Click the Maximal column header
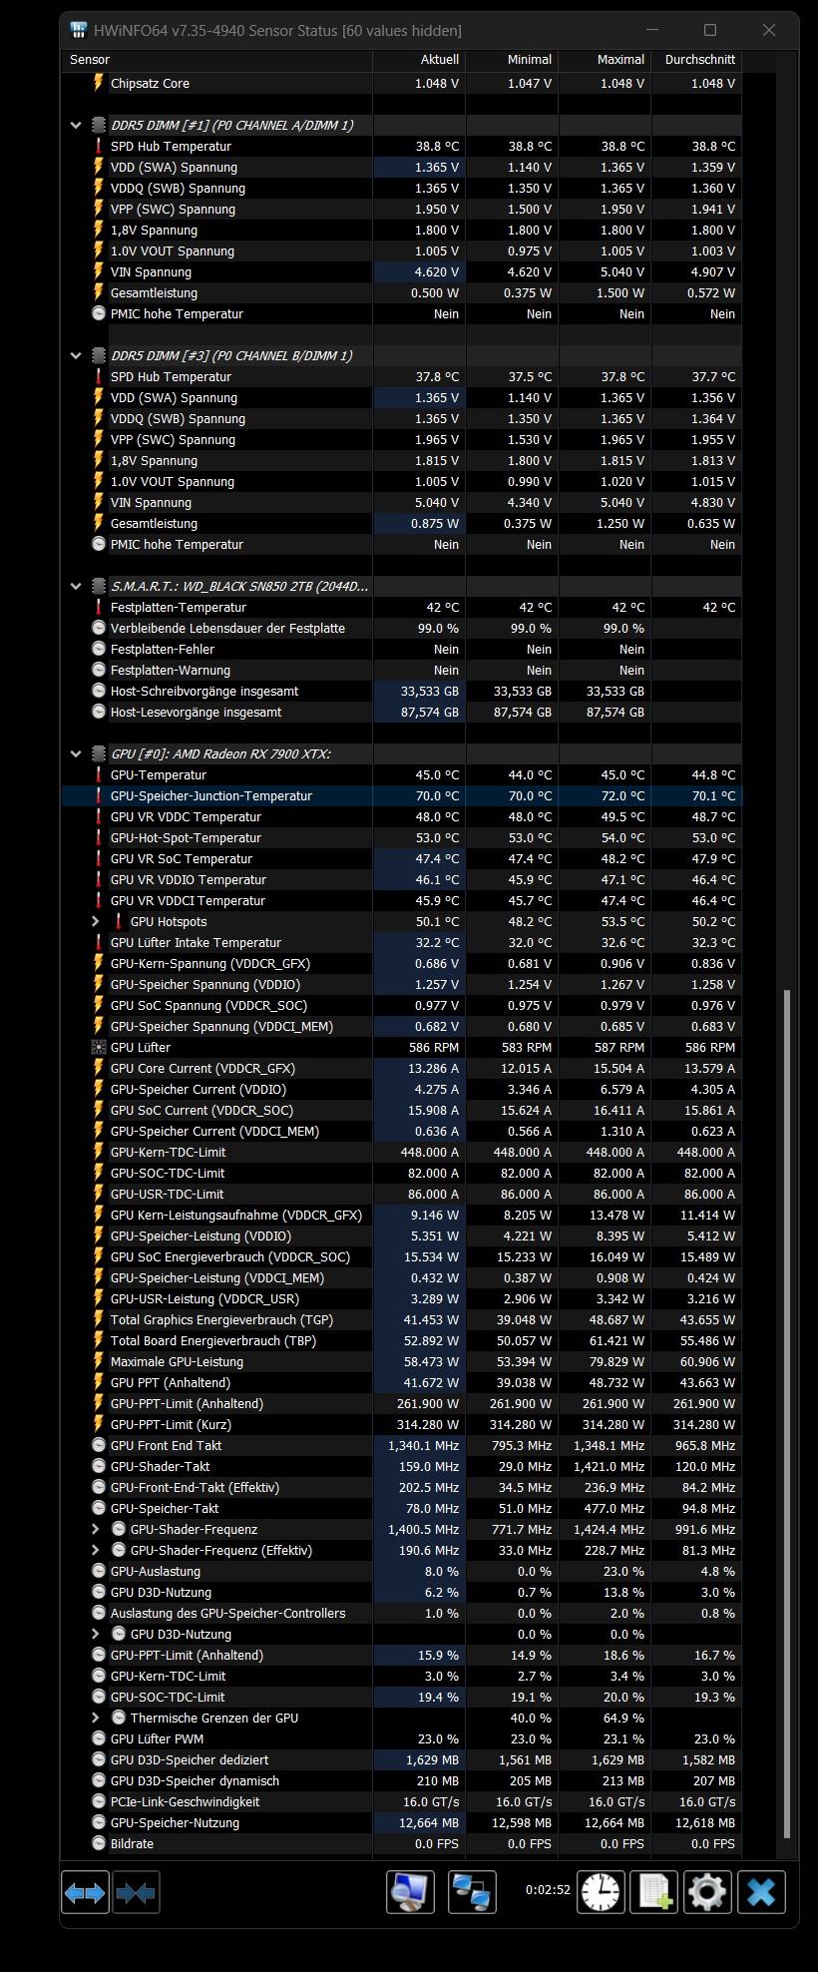Image resolution: width=818 pixels, height=1972 pixels. (x=605, y=60)
